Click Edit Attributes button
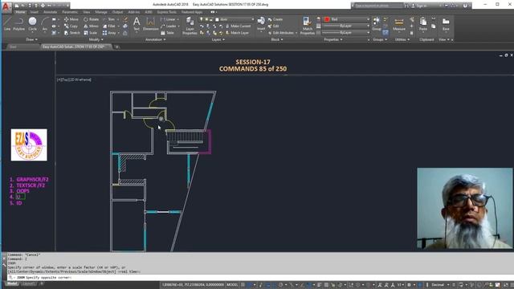Screen dimensions: 514x289 [x=283, y=33]
